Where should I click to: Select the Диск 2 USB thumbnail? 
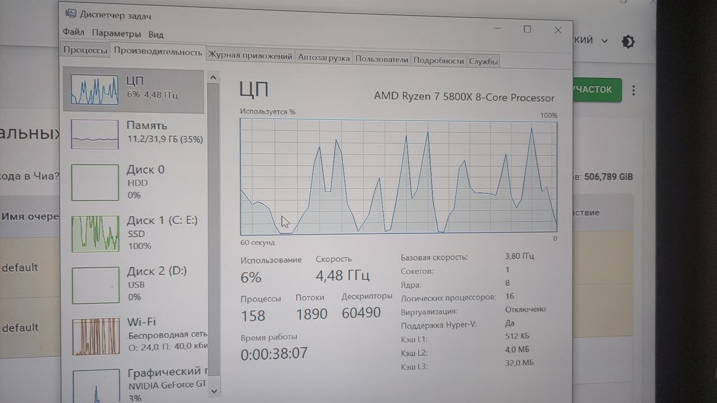point(96,285)
